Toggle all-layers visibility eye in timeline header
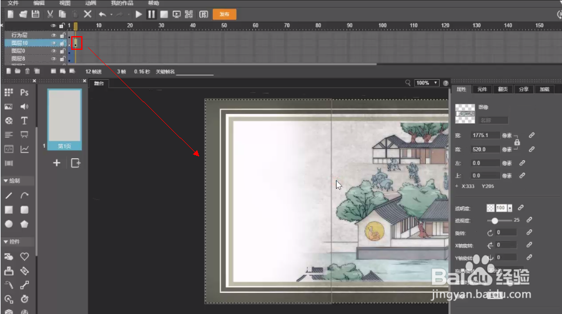562x314 pixels. [x=54, y=26]
